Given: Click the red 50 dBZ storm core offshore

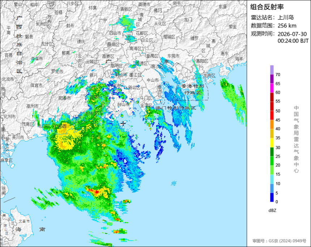Looking at the screenshot, I should click(96, 192).
